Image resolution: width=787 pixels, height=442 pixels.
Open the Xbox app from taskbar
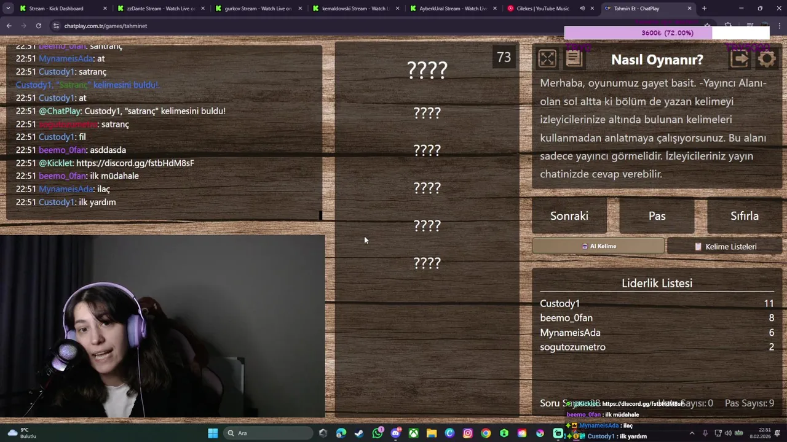pyautogui.click(x=414, y=433)
